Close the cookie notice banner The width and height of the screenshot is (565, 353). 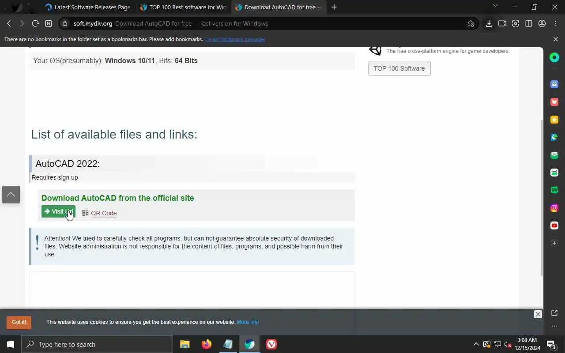click(x=538, y=314)
